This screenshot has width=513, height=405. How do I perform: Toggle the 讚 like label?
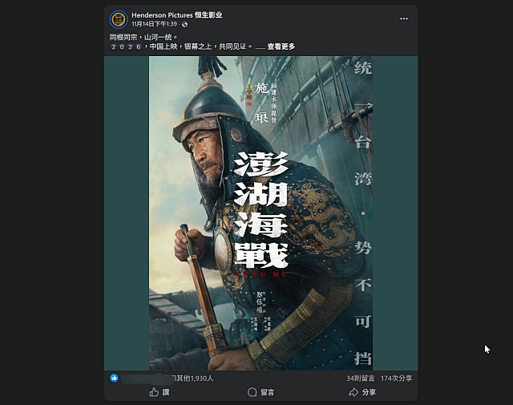click(166, 392)
